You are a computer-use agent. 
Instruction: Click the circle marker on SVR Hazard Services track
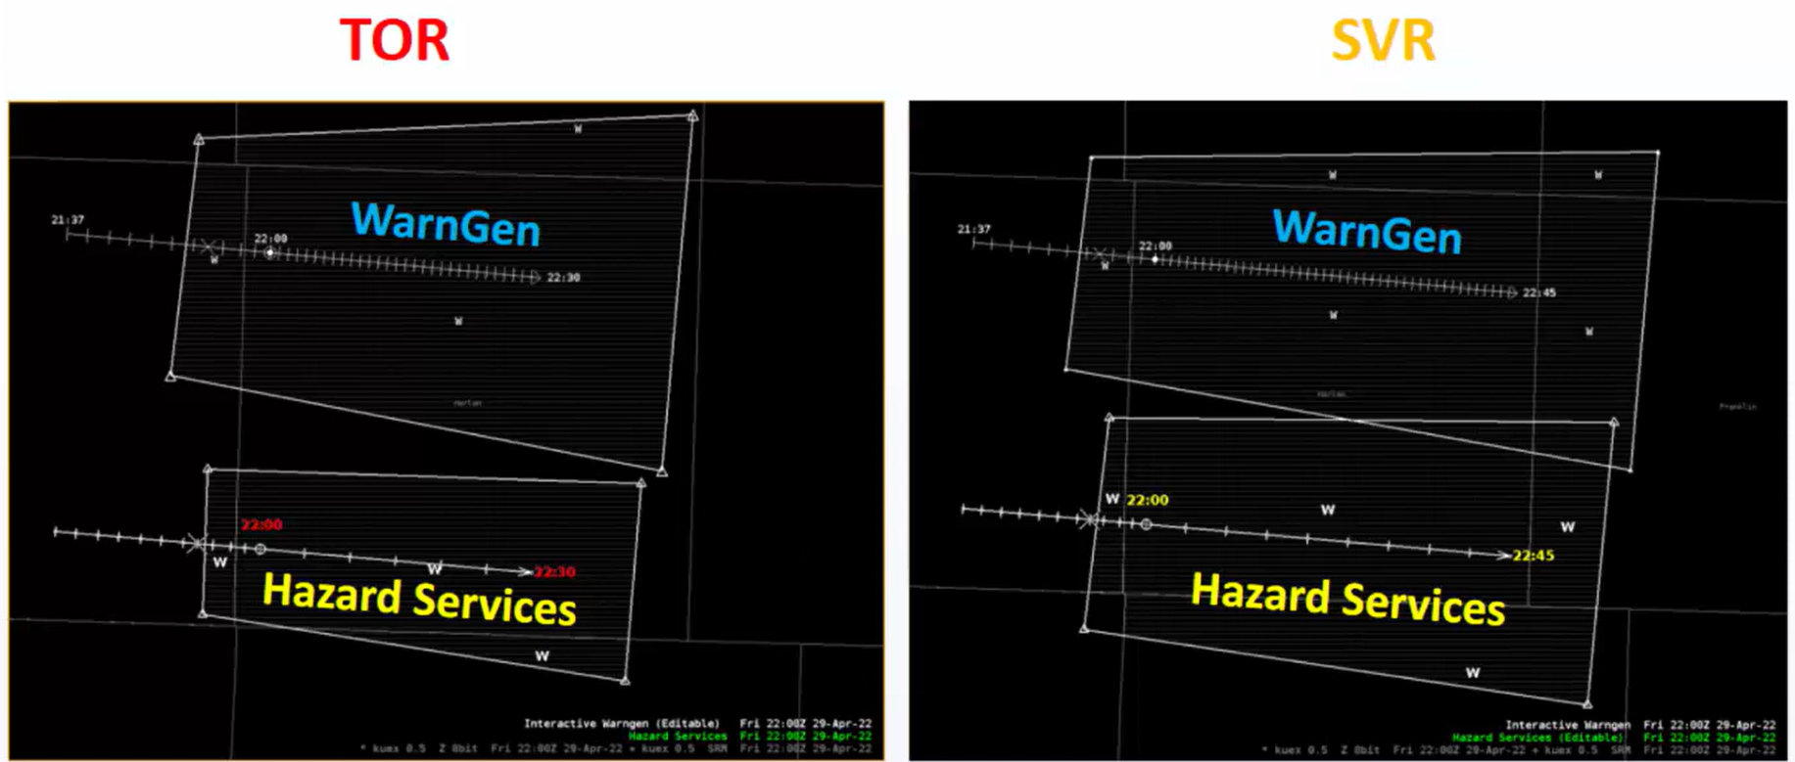[1146, 525]
